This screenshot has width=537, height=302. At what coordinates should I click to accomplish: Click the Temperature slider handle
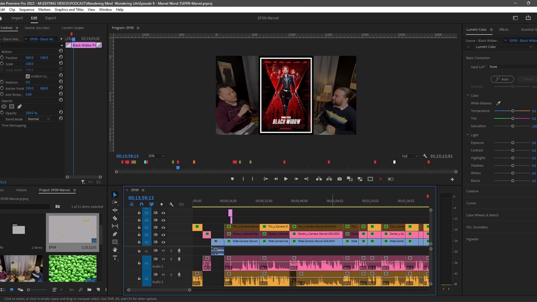(512, 111)
